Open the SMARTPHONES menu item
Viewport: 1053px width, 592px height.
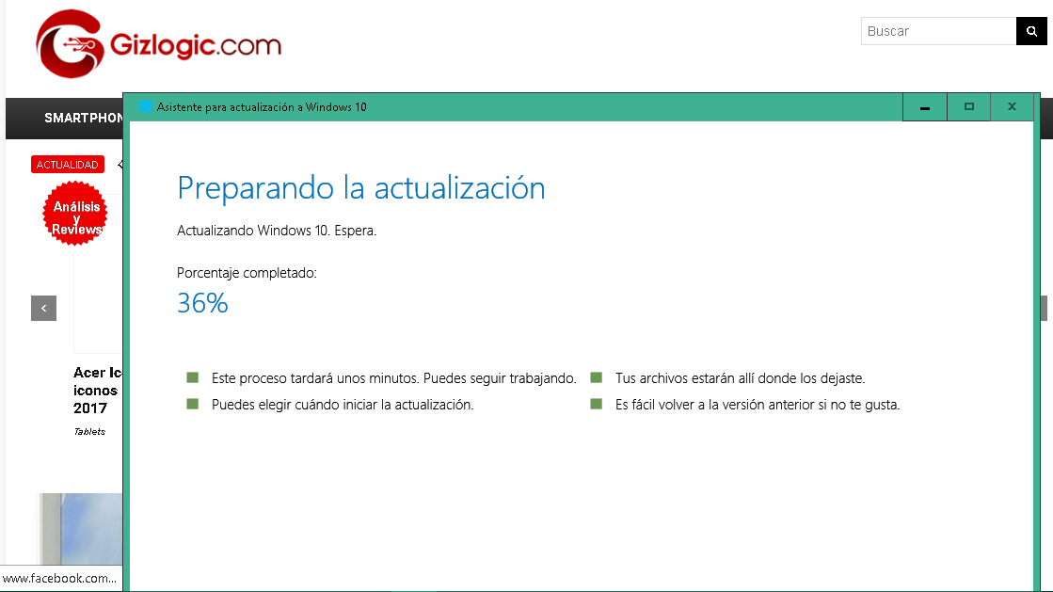(84, 118)
